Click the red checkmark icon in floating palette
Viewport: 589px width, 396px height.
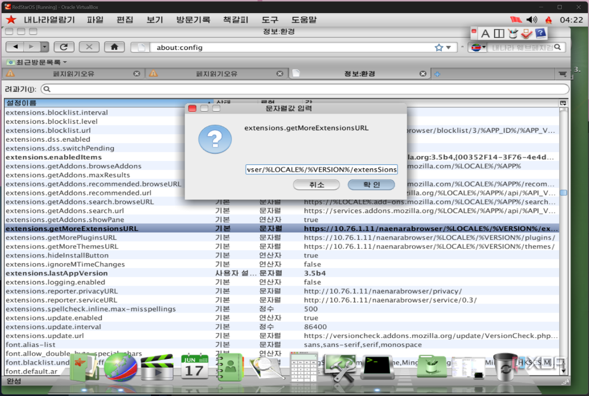pyautogui.click(x=527, y=33)
